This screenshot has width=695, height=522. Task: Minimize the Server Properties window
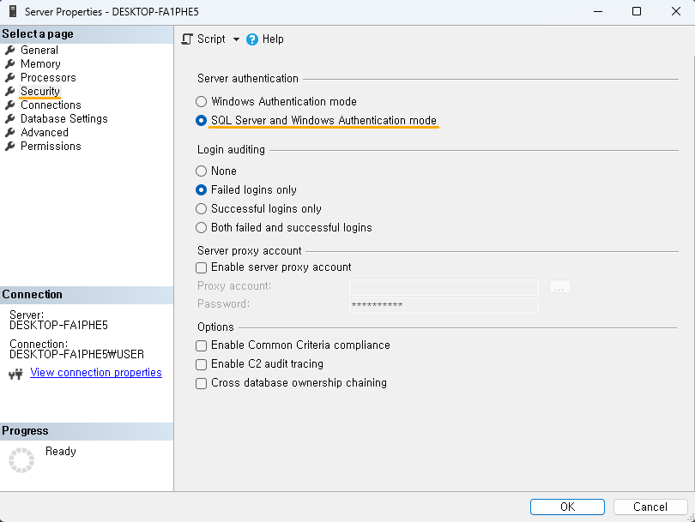coord(598,11)
